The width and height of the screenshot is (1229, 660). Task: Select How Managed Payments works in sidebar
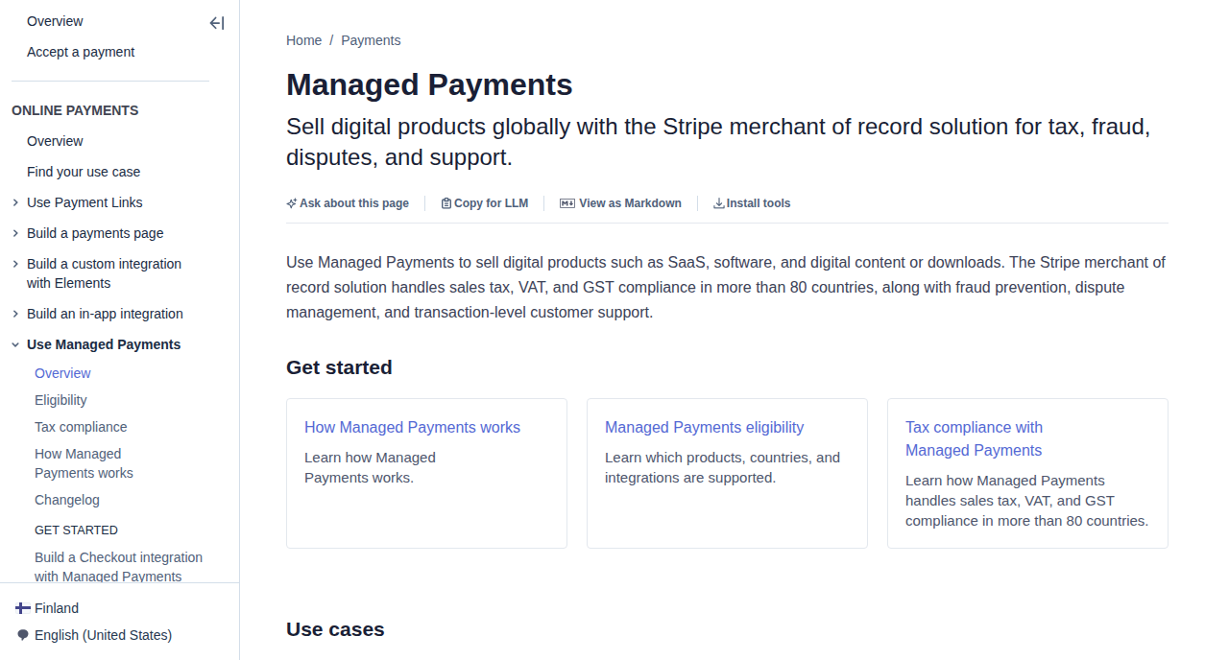(x=84, y=463)
